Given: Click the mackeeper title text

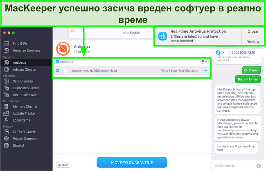Looking at the screenshot, I should pos(132,32).
